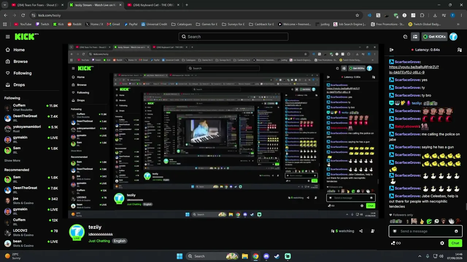Open yokoyamamidori channel in Following list
The image size is (467, 262).
tap(31, 129)
